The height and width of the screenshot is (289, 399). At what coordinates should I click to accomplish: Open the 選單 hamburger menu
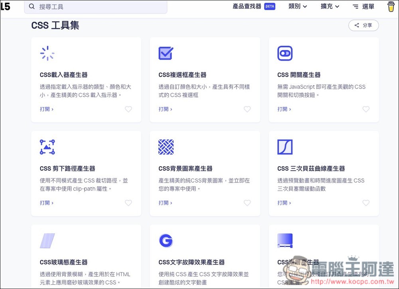(x=362, y=6)
